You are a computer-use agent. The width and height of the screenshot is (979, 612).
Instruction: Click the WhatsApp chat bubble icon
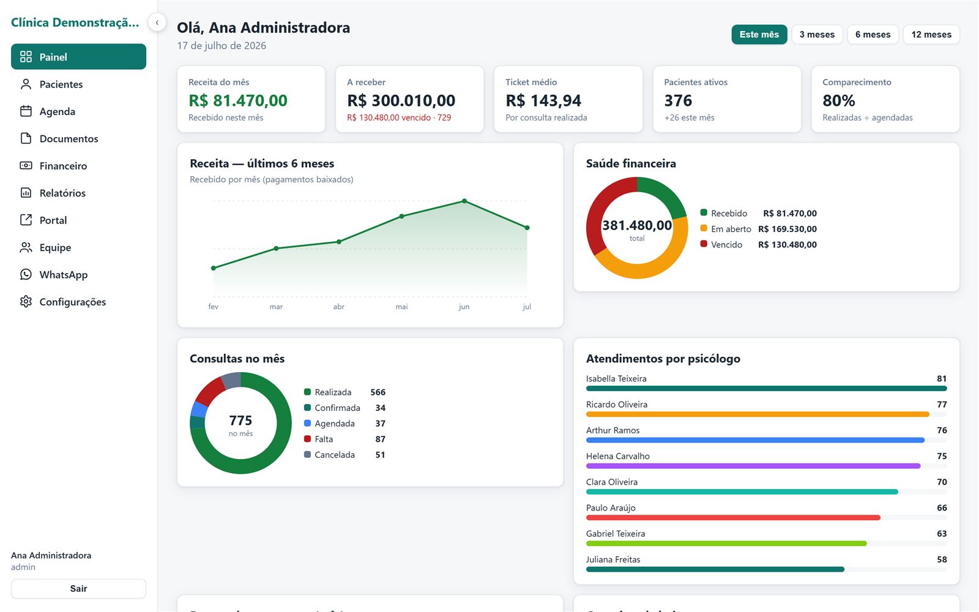click(26, 274)
